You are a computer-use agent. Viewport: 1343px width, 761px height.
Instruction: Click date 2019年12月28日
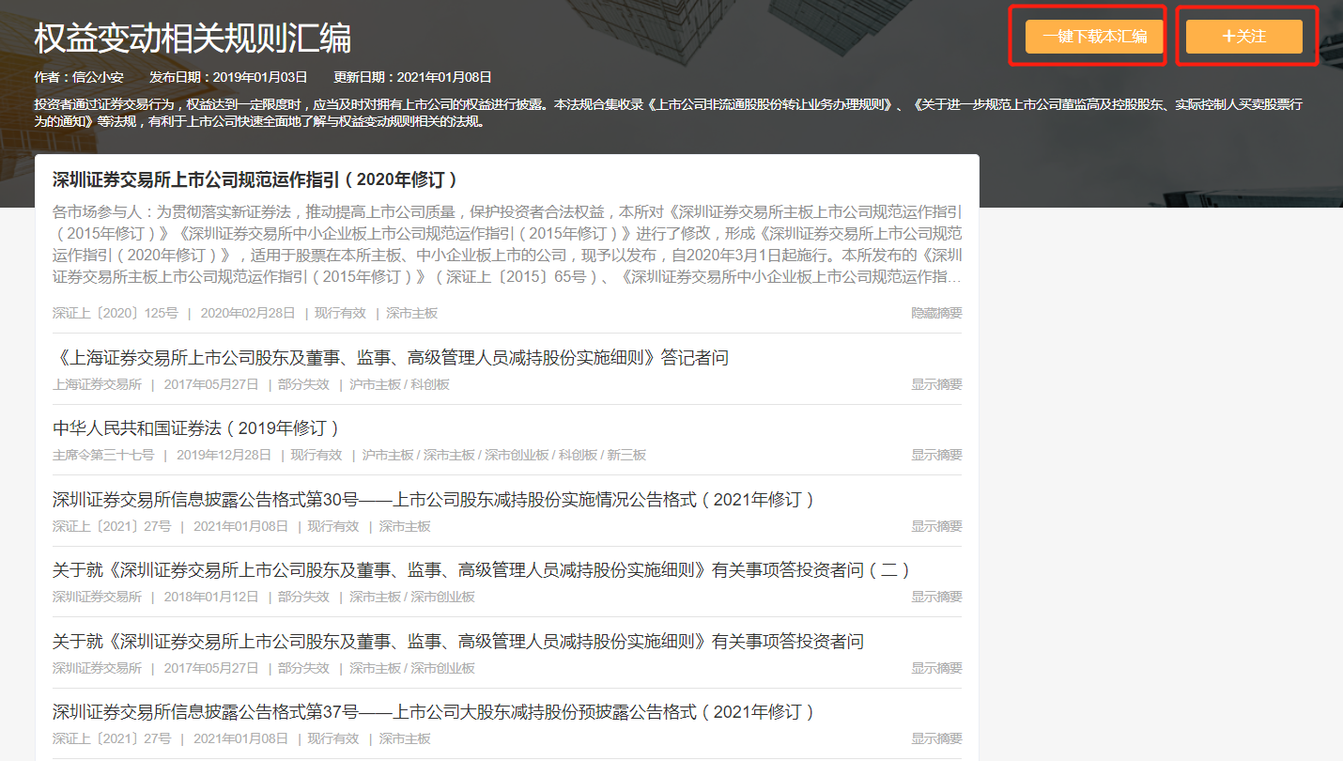224,455
